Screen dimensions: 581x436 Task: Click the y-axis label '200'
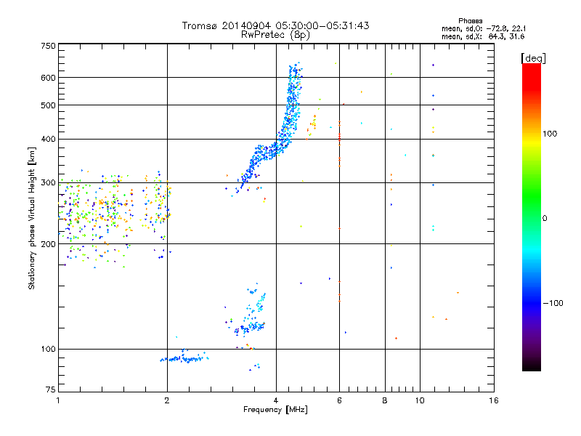tap(48, 244)
